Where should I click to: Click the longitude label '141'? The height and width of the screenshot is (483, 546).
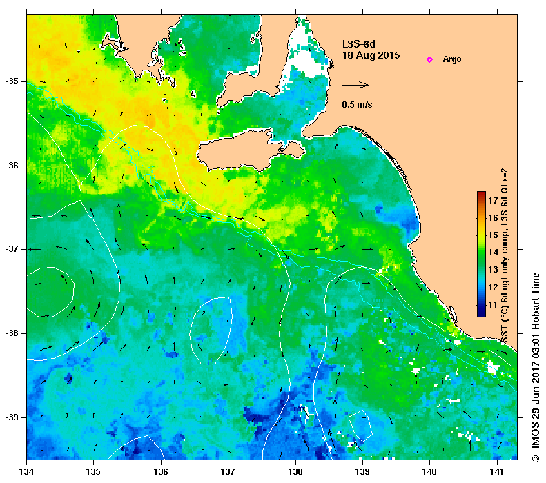click(497, 472)
